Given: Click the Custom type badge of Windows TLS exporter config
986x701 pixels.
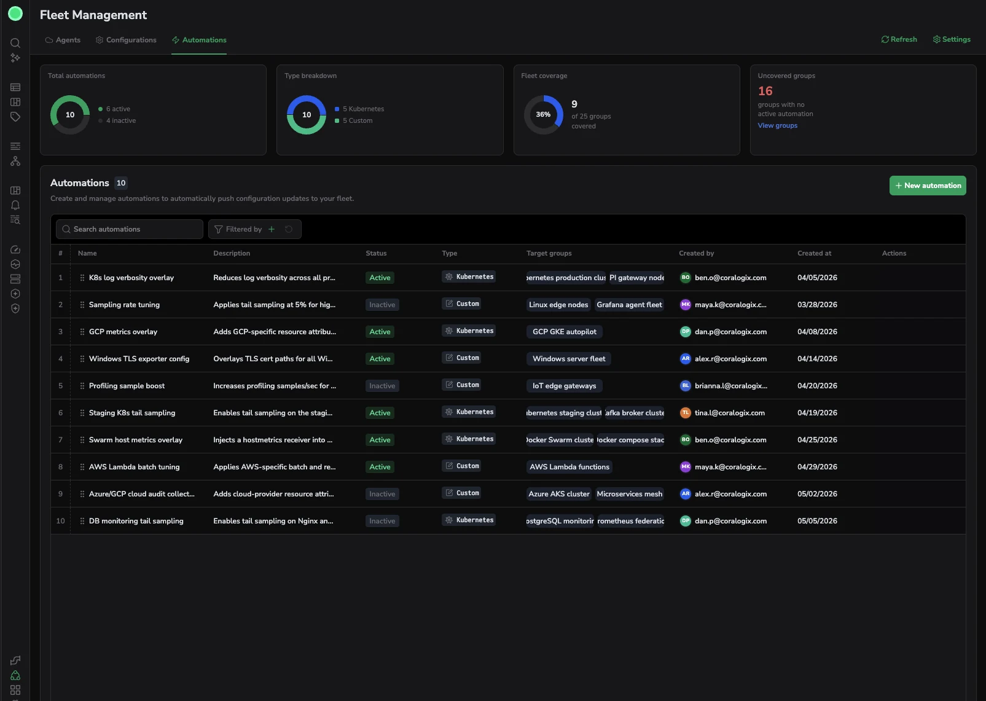Looking at the screenshot, I should coord(461,358).
